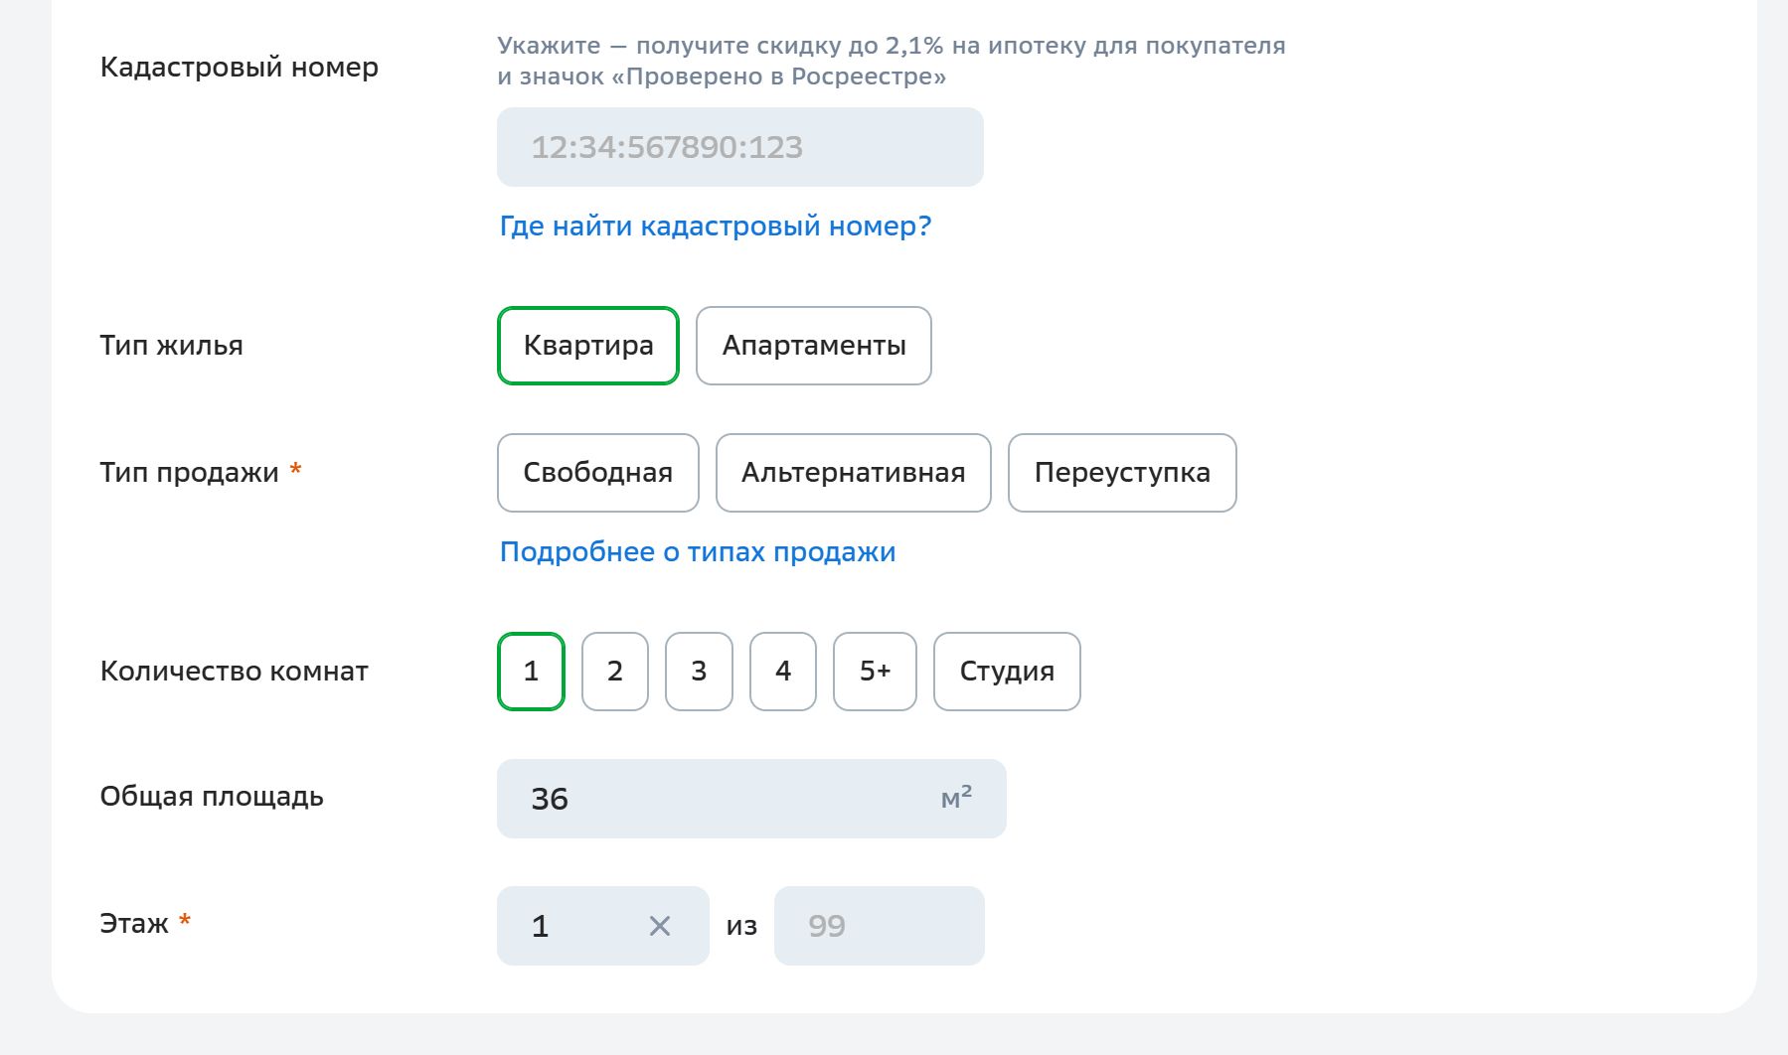Click the 'Кадастровый номер' field label
This screenshot has width=1788, height=1055.
click(x=240, y=68)
